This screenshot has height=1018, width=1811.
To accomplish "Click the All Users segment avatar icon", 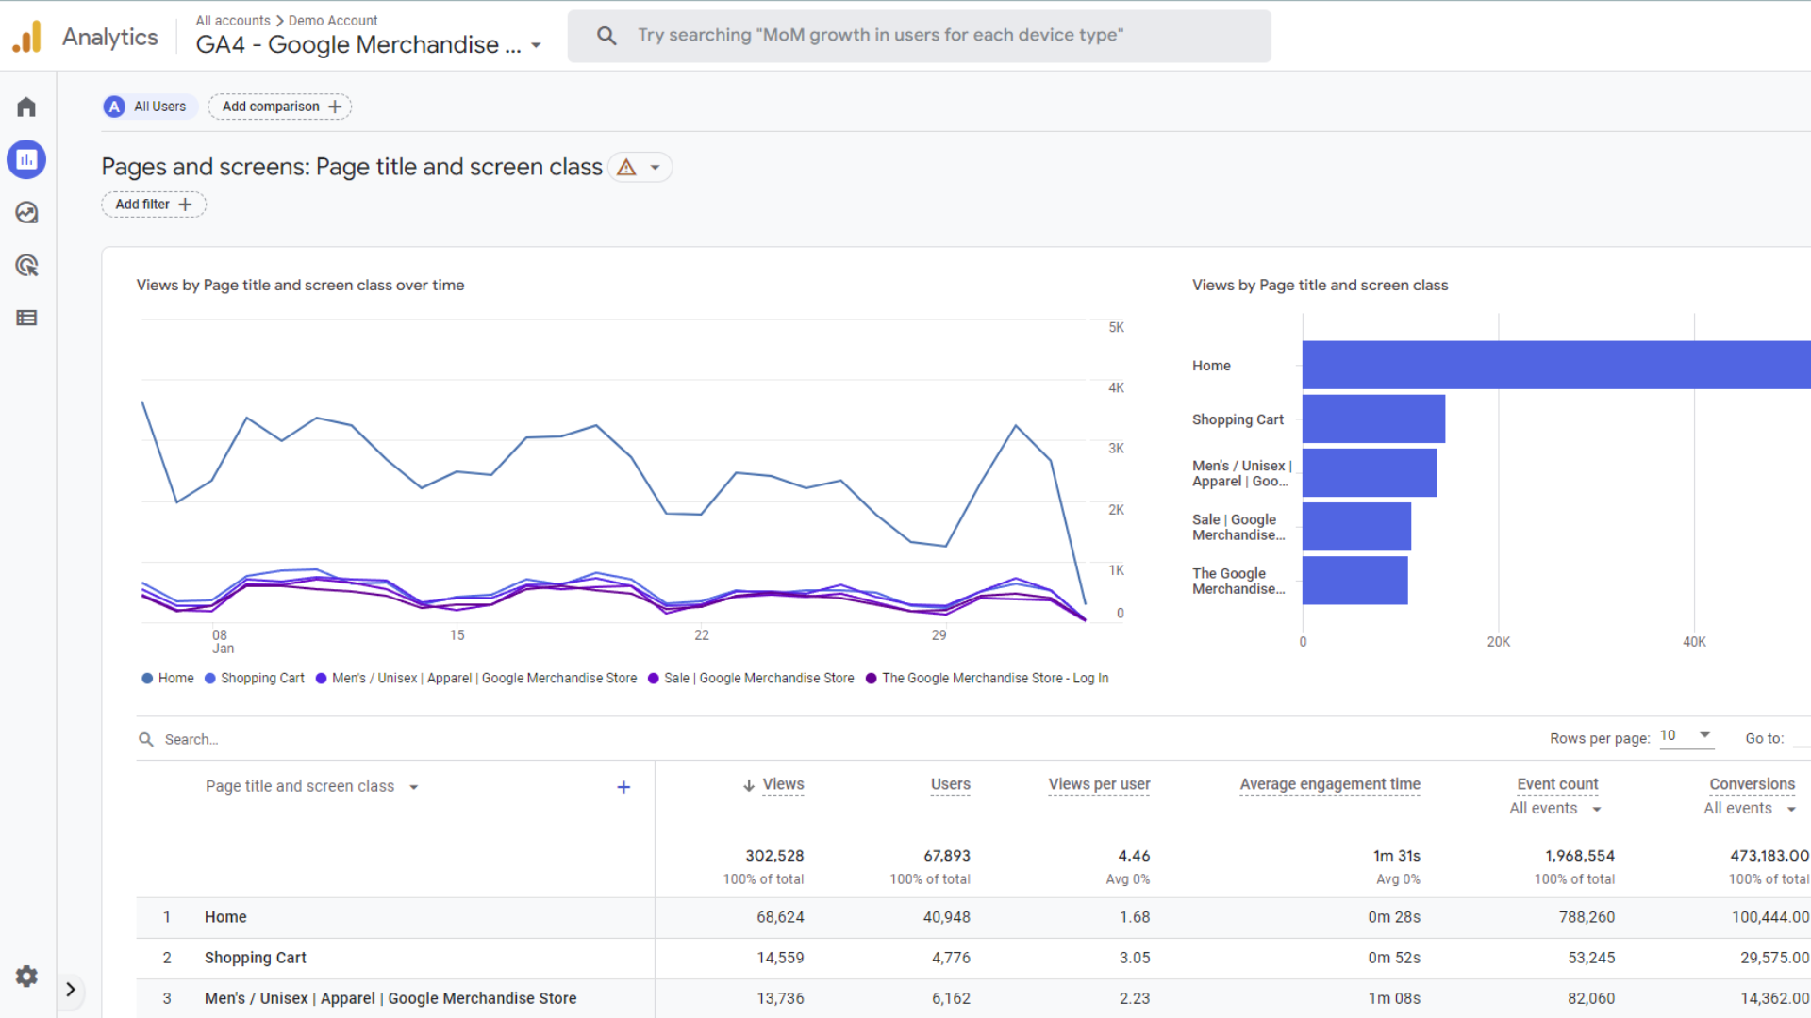I will click(x=114, y=107).
